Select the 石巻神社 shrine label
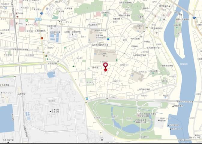 (x=135, y=46)
